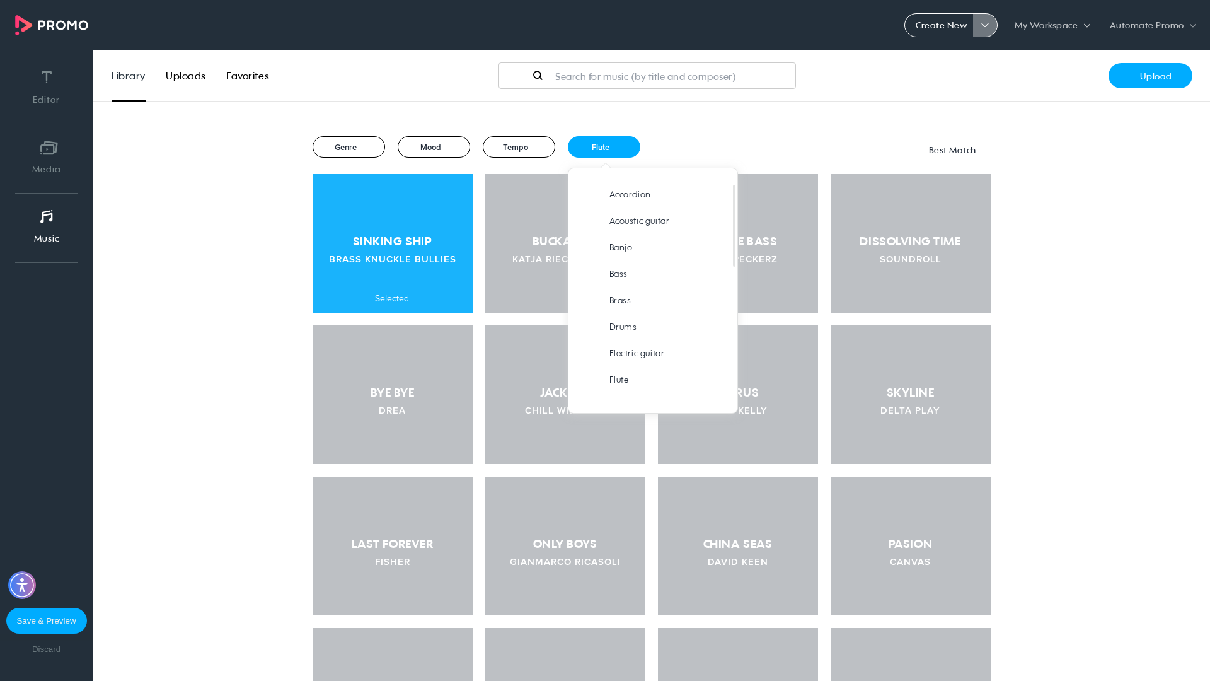Select the China Seas track
1210x681 pixels.
[738, 546]
